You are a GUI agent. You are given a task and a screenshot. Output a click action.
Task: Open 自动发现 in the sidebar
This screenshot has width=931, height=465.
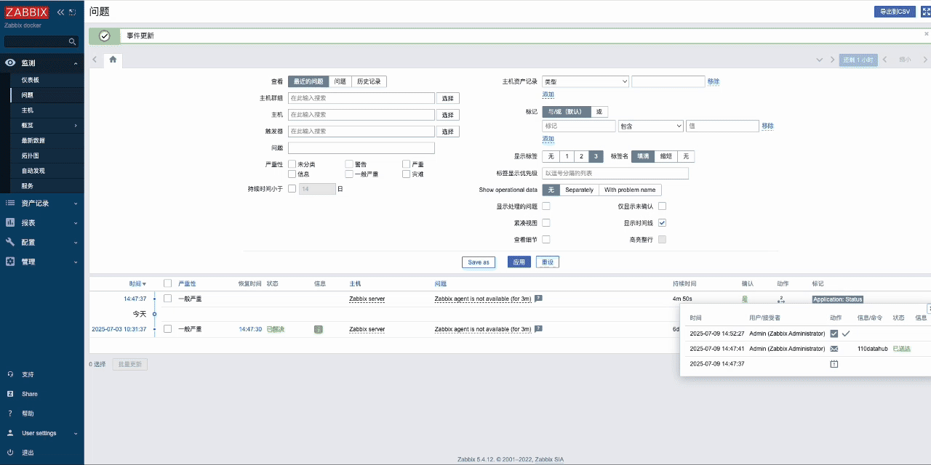pyautogui.click(x=47, y=171)
